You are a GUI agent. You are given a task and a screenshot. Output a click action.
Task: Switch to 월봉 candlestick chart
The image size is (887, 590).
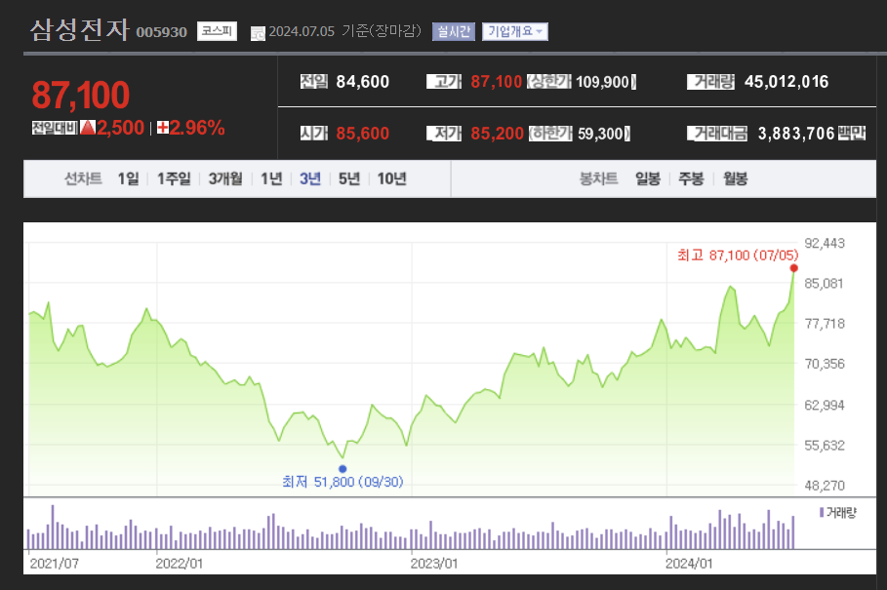(x=735, y=178)
